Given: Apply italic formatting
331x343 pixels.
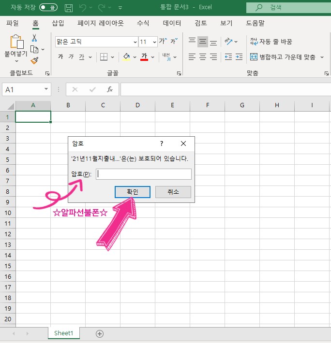Looking at the screenshot, I should coord(71,57).
